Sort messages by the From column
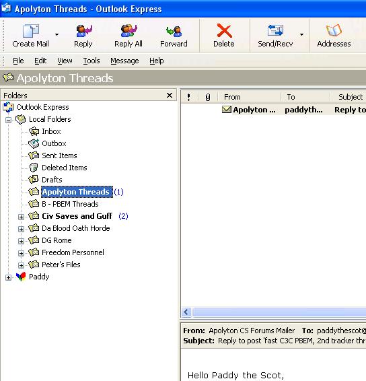The image size is (366, 381). point(249,97)
